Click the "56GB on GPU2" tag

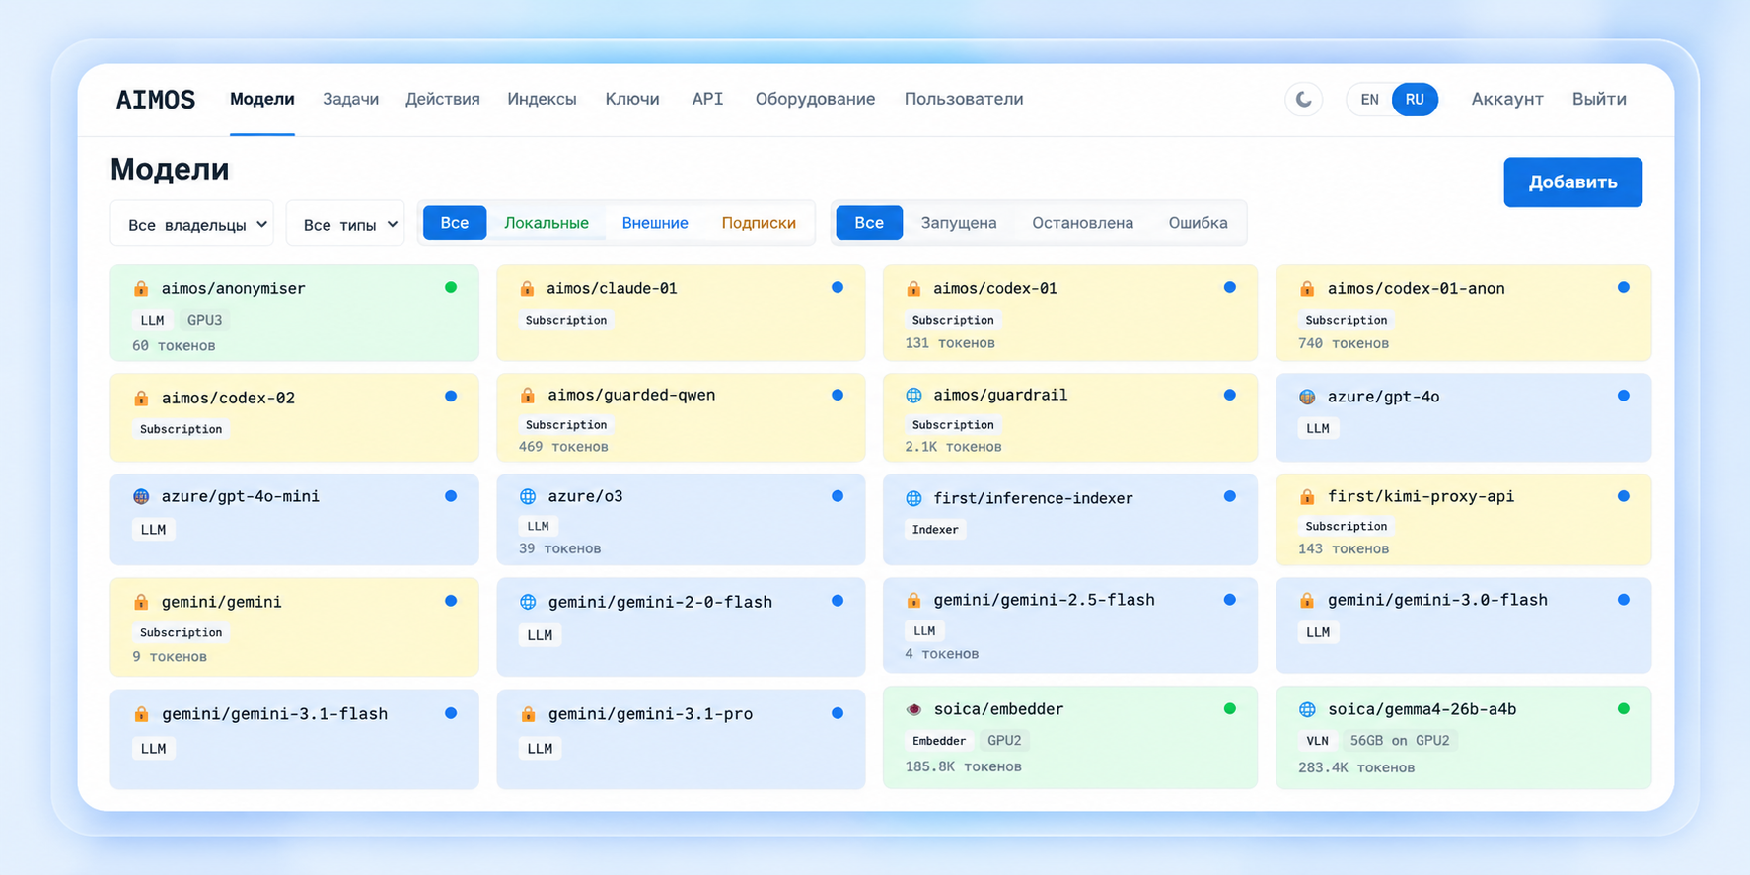1400,740
